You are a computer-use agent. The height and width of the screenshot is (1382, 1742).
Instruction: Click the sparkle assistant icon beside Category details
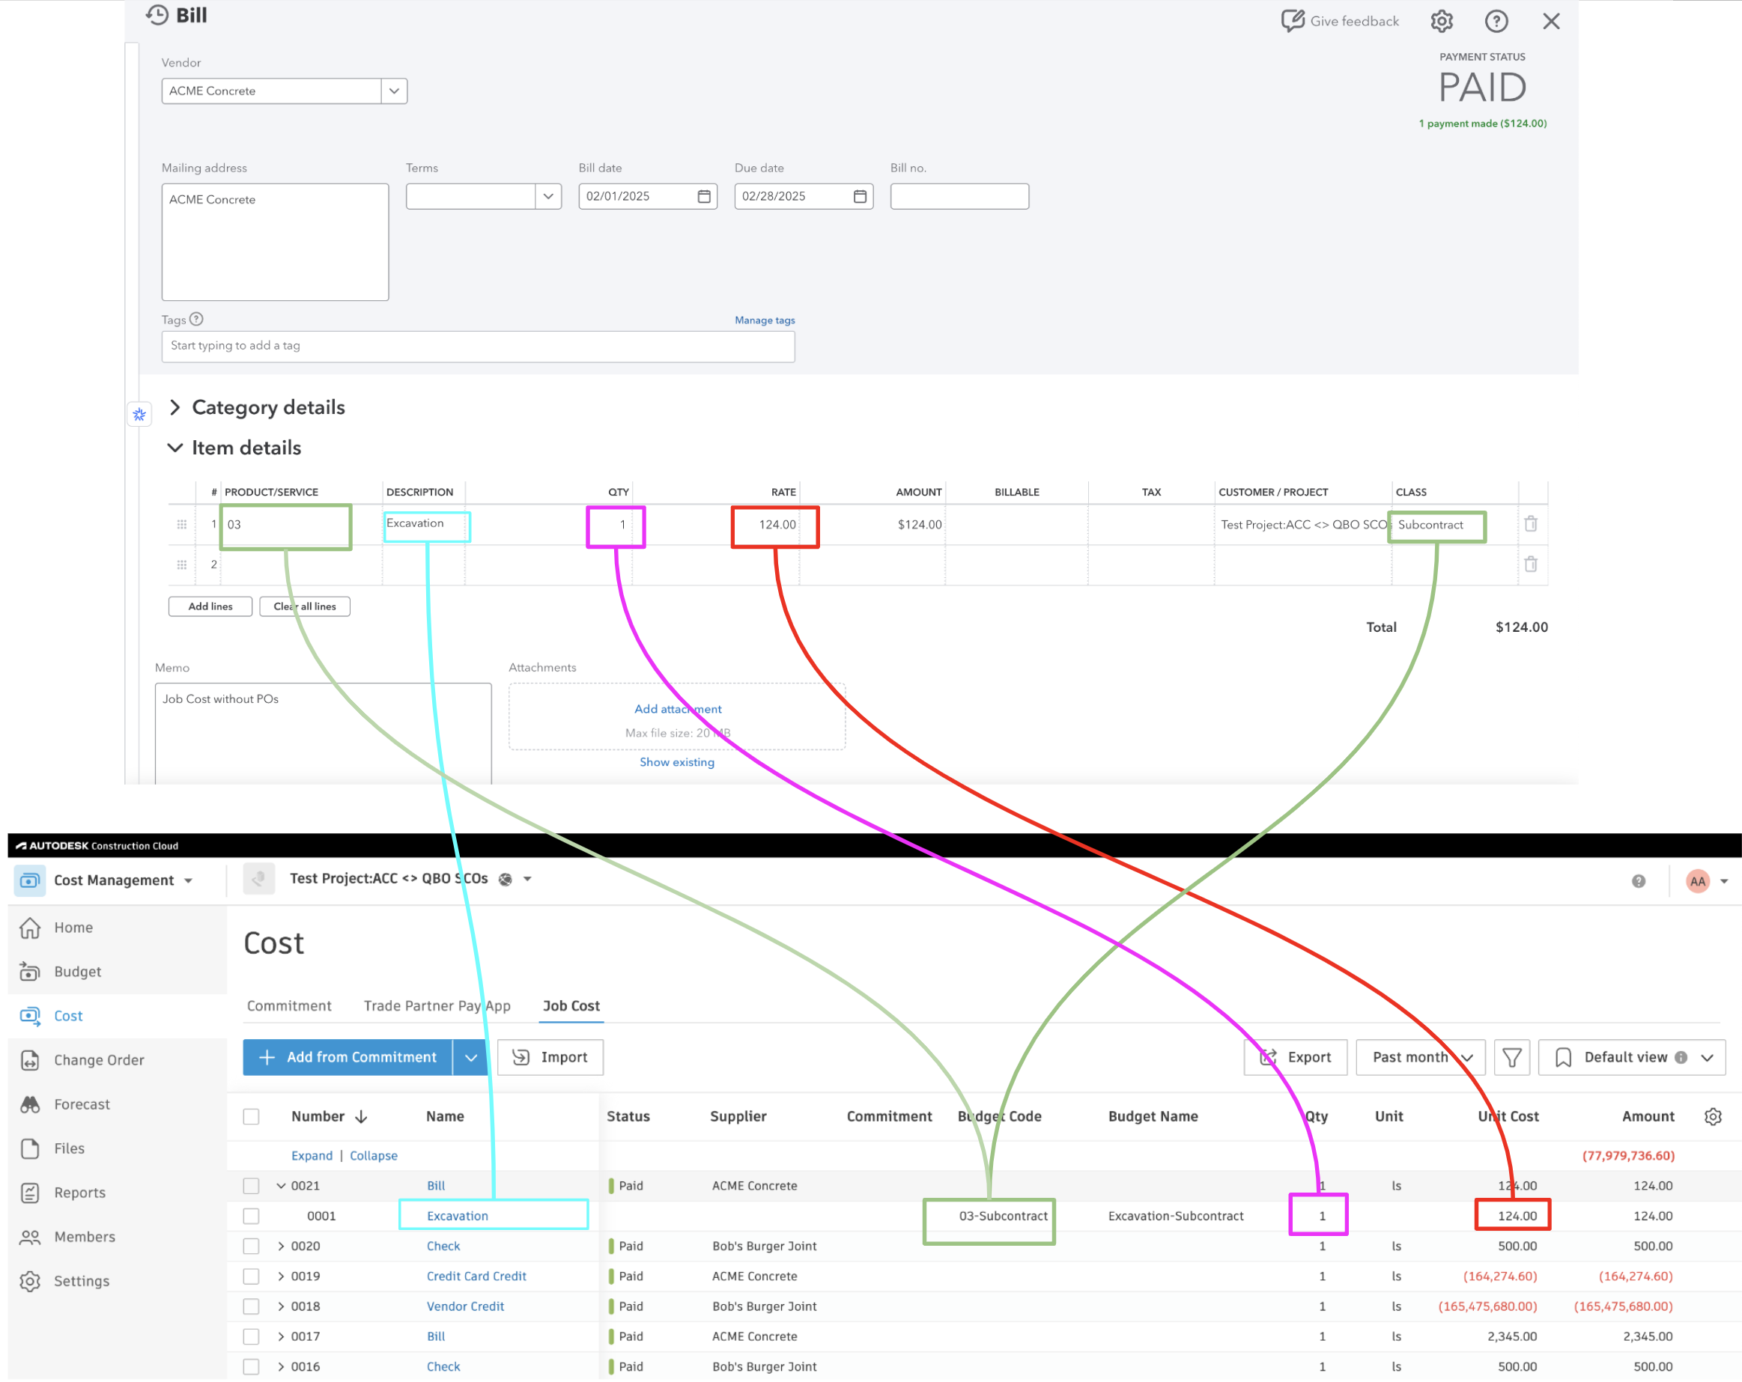pos(139,414)
